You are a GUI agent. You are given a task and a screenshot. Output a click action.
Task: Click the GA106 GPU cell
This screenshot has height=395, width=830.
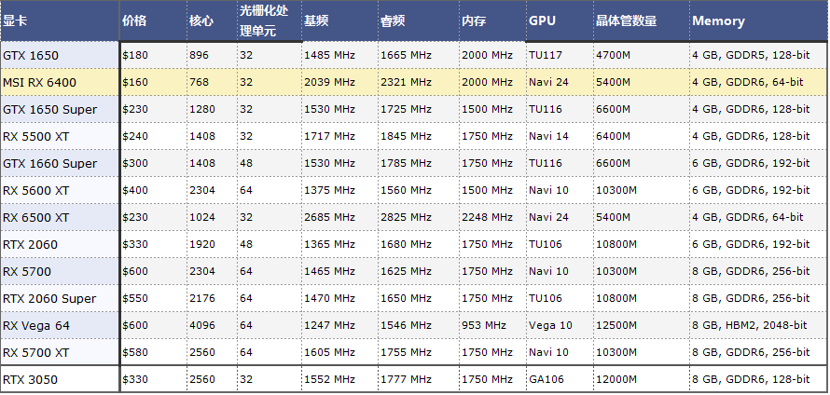tap(560, 379)
